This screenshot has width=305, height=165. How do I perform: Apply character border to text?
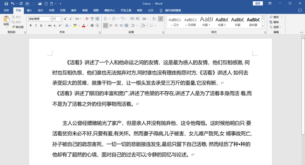(x=97, y=19)
